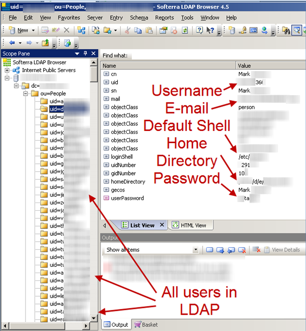Open the Scope Pane options dropdown arrow
306x331 pixels.
[x=77, y=53]
